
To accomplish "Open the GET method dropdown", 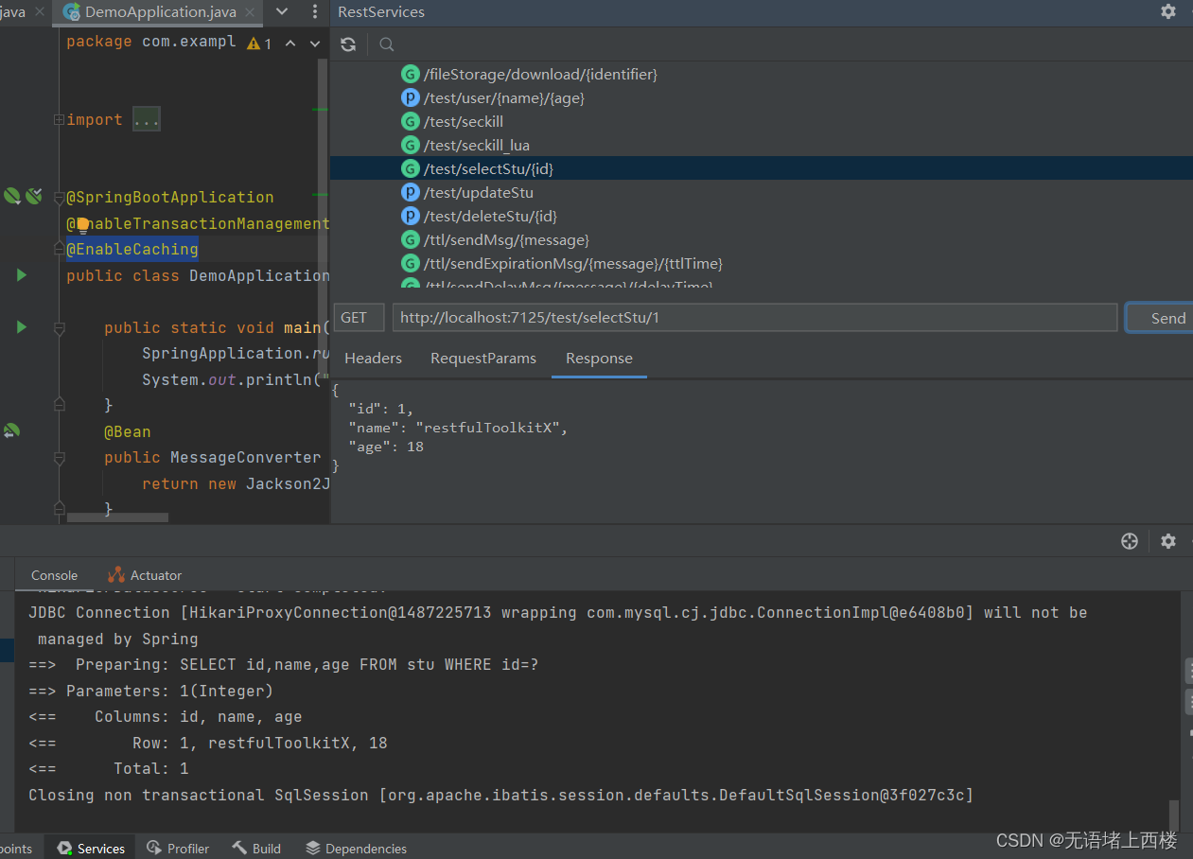I will pos(359,317).
